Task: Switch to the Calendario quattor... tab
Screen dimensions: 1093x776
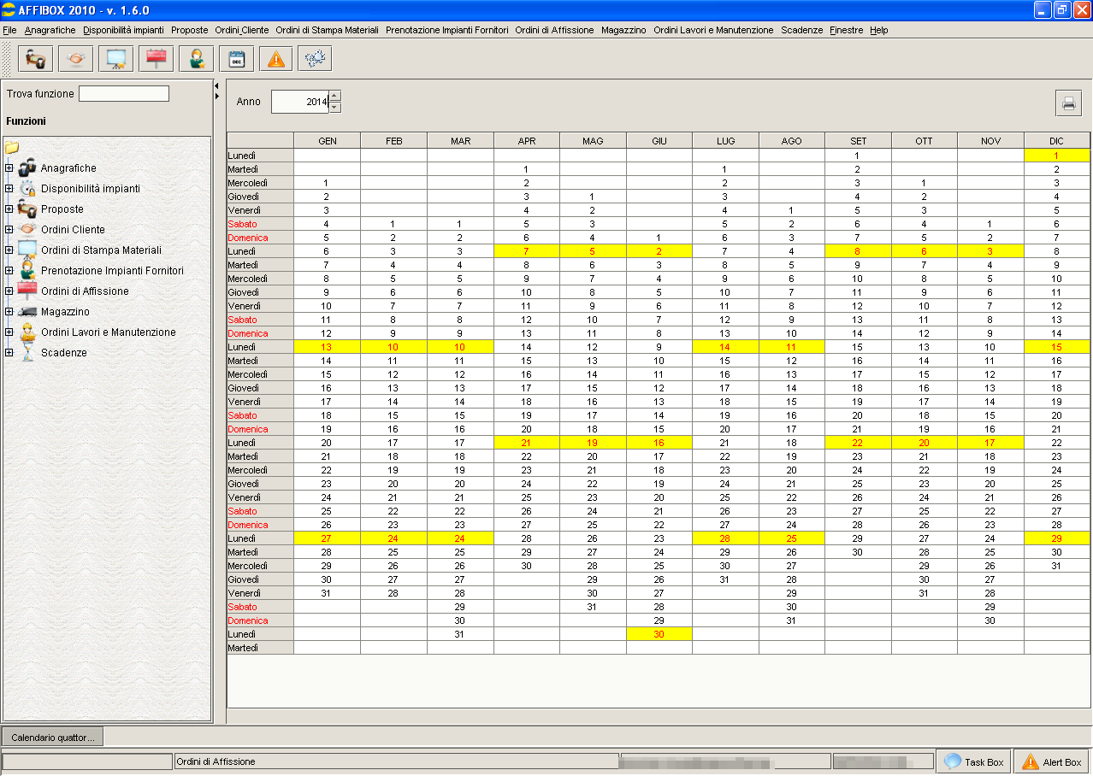Action: pyautogui.click(x=53, y=737)
